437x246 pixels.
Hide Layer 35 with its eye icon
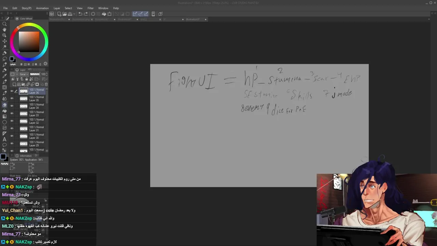[x=12, y=99]
